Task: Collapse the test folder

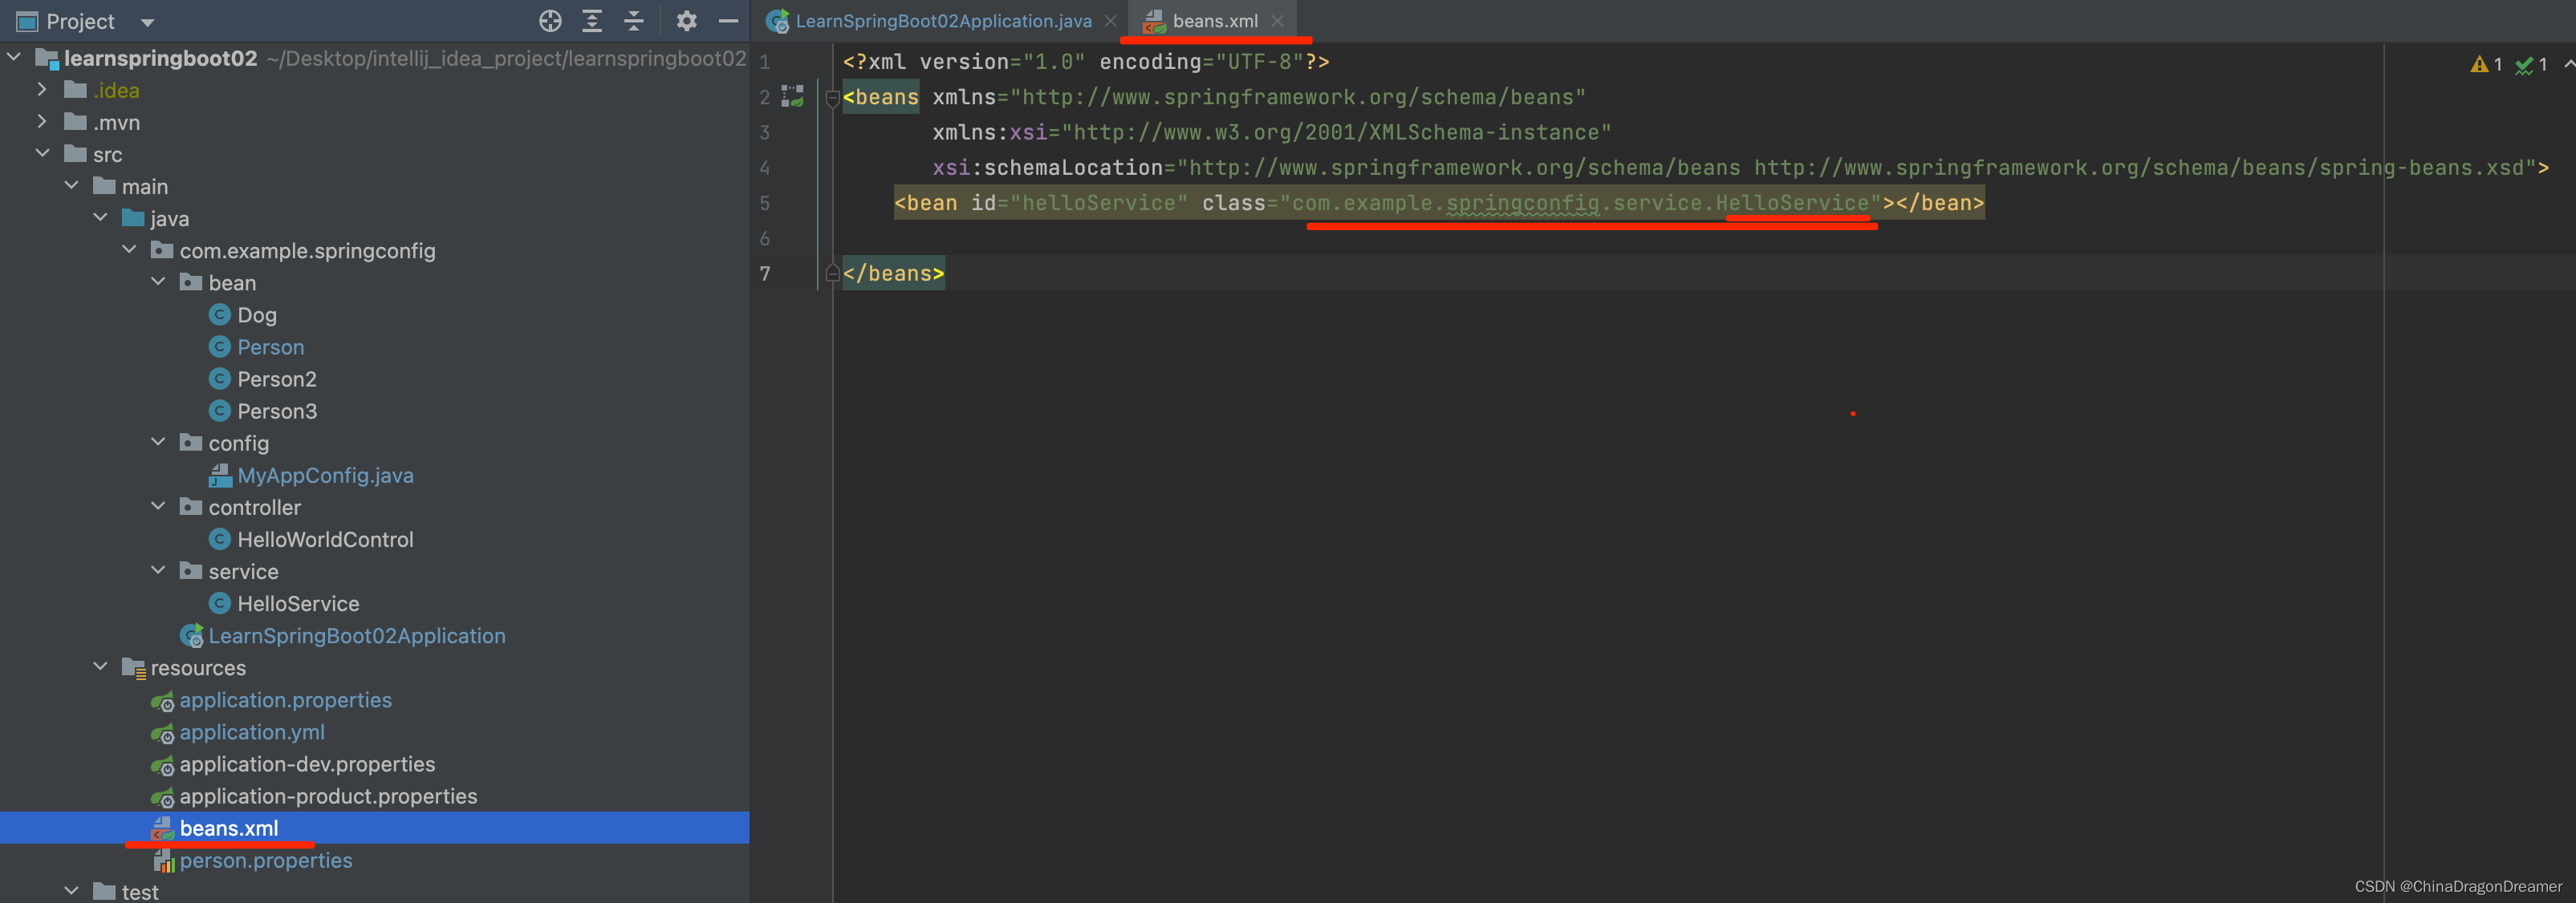Action: pos(71,890)
